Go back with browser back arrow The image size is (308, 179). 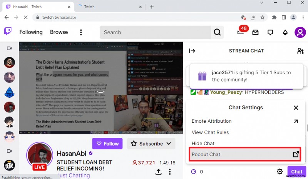point(7,17)
